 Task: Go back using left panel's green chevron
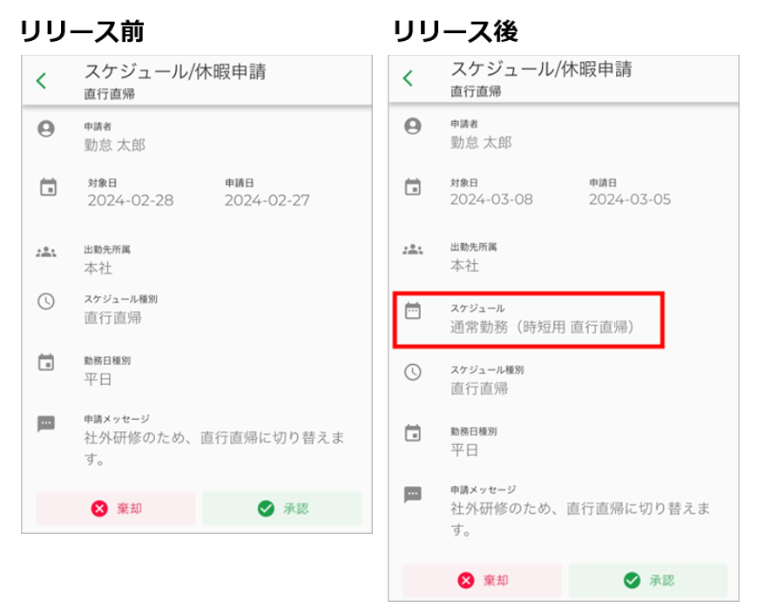(41, 81)
